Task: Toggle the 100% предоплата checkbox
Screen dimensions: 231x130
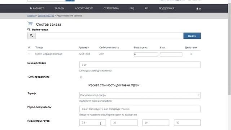Action: pyautogui.click(x=81, y=77)
